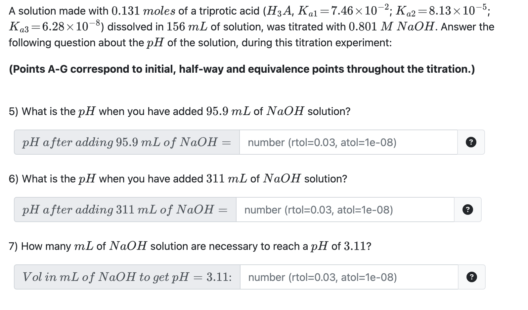Open the question-mark tooltip next to the 95.9 mL answer
The height and width of the screenshot is (310, 528).
(471, 142)
